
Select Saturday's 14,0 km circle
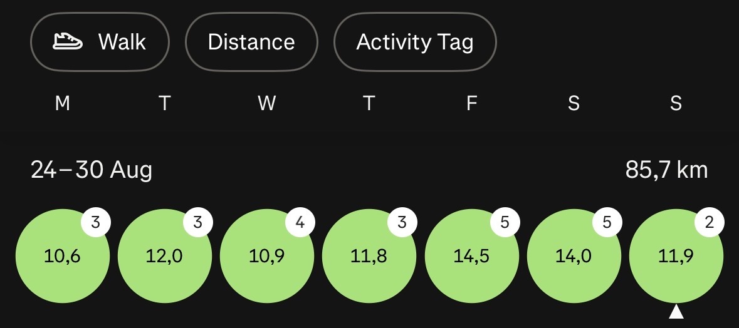click(x=574, y=256)
